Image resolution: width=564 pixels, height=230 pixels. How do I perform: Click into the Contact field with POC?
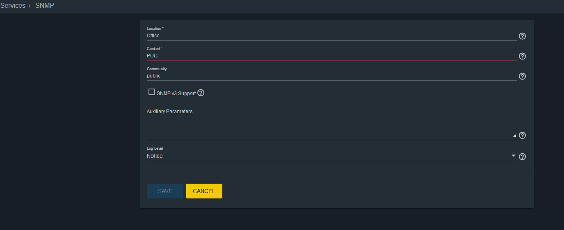[x=328, y=56]
